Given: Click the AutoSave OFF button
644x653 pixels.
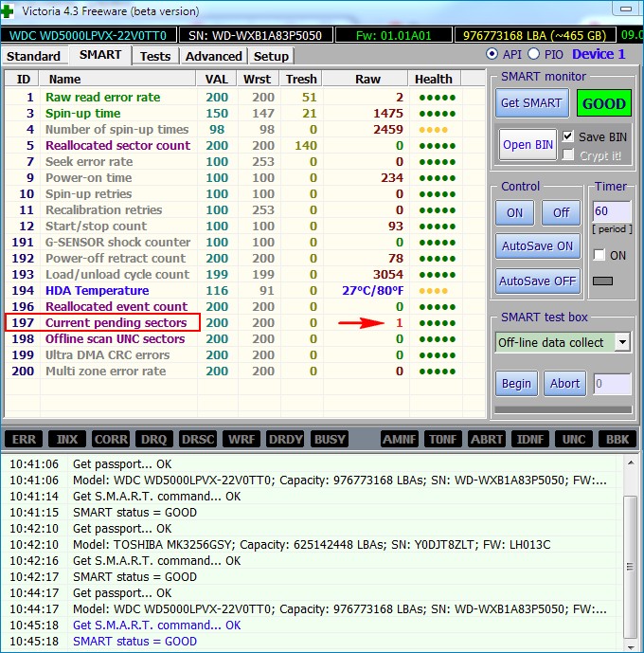Looking at the screenshot, I should pos(537,281).
